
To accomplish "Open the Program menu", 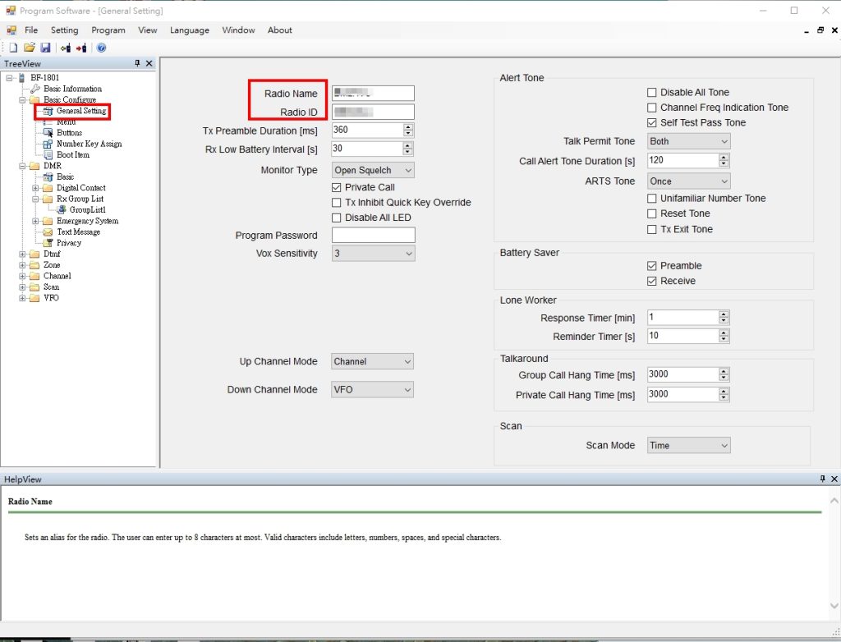I will point(108,30).
